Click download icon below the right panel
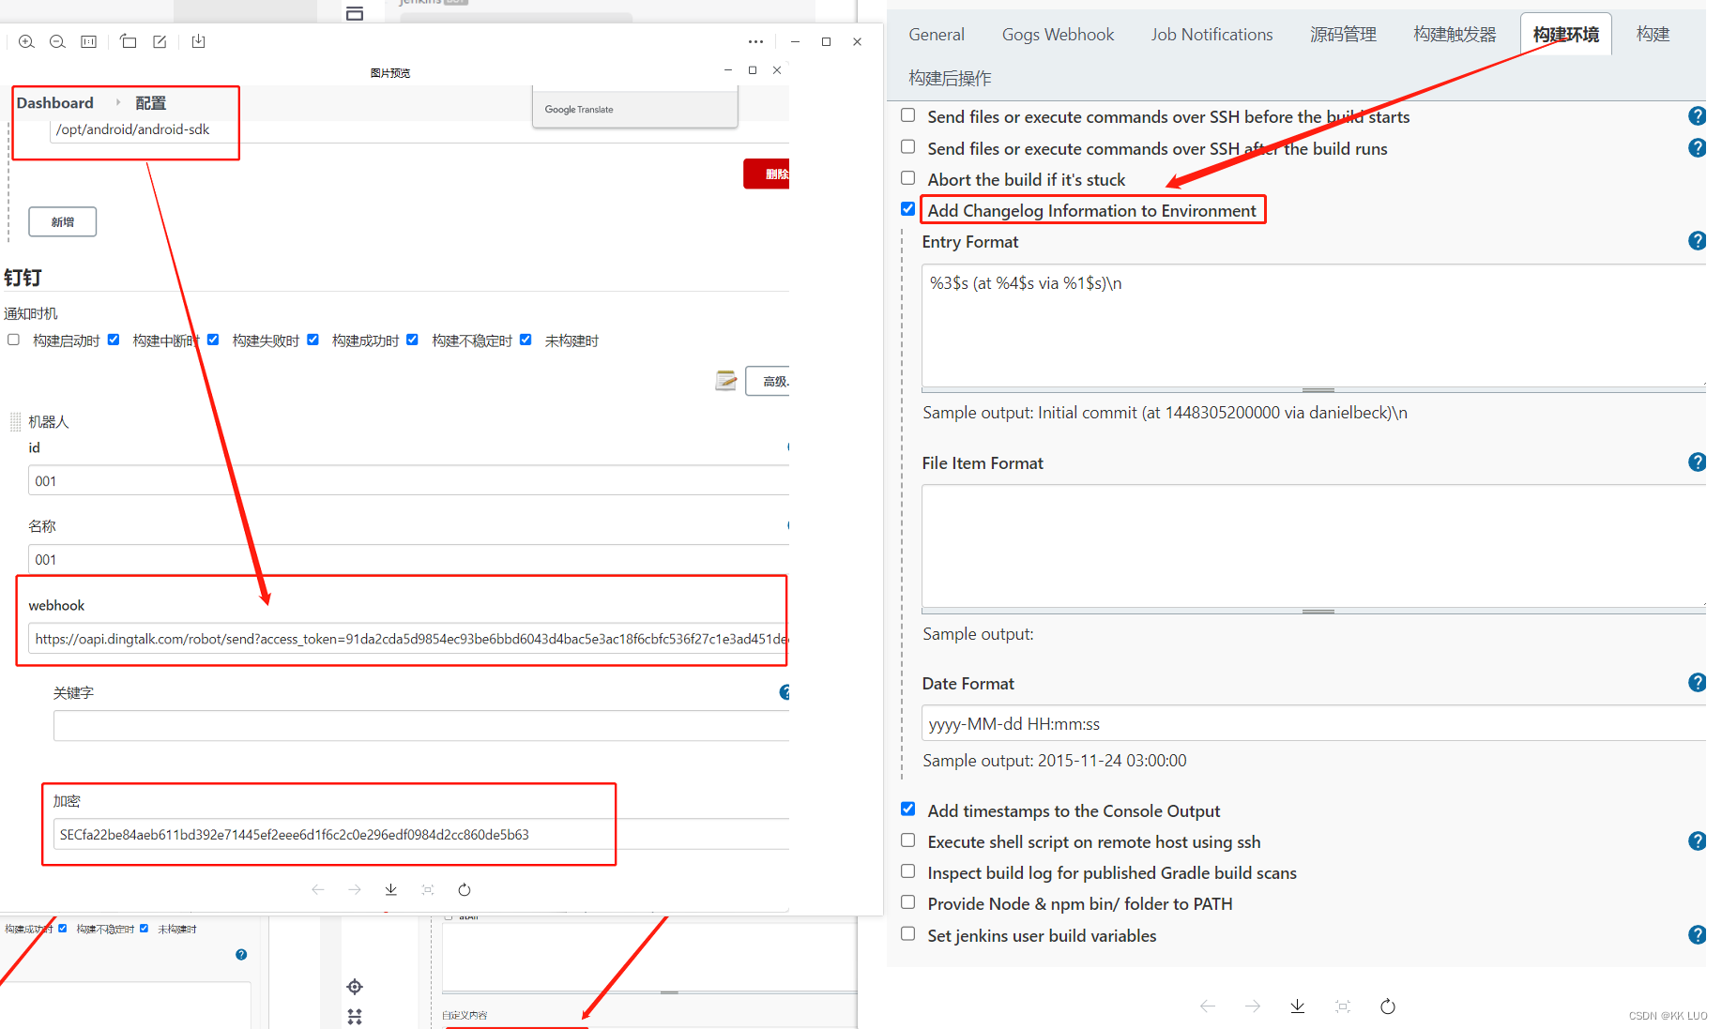 tap(1297, 1006)
